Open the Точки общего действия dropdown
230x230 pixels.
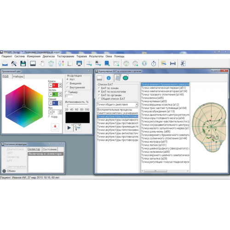click(137, 104)
